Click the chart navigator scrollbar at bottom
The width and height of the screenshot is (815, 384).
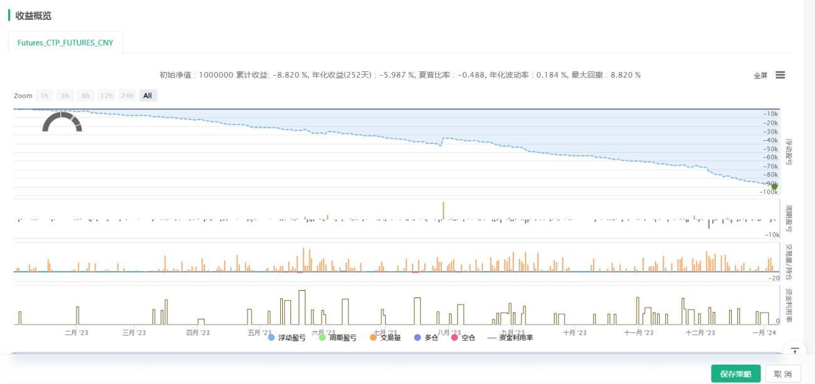396,353
